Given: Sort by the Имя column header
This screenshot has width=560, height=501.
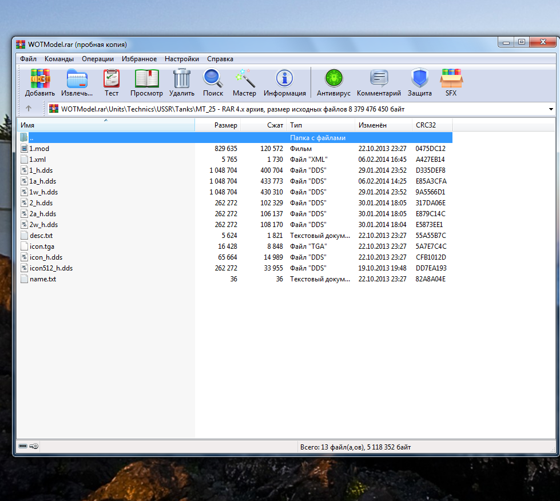Looking at the screenshot, I should pyautogui.click(x=106, y=125).
